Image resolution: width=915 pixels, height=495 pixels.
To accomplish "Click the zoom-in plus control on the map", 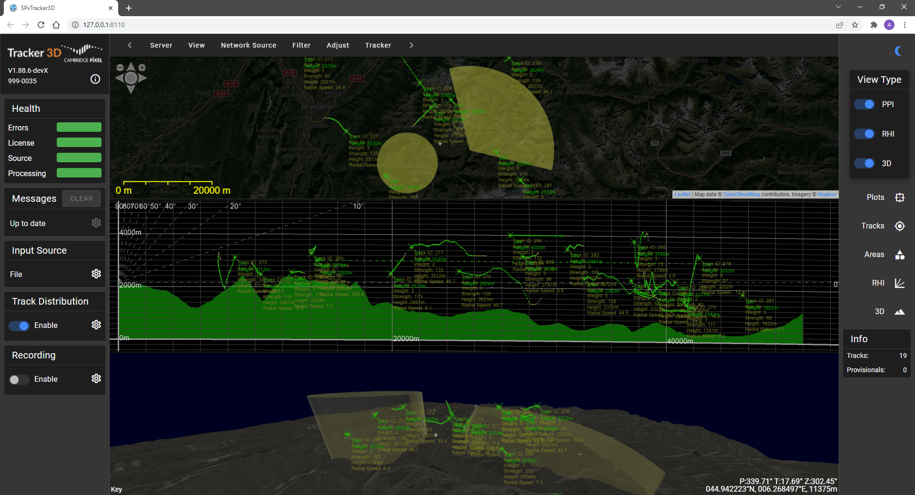I will (x=142, y=68).
